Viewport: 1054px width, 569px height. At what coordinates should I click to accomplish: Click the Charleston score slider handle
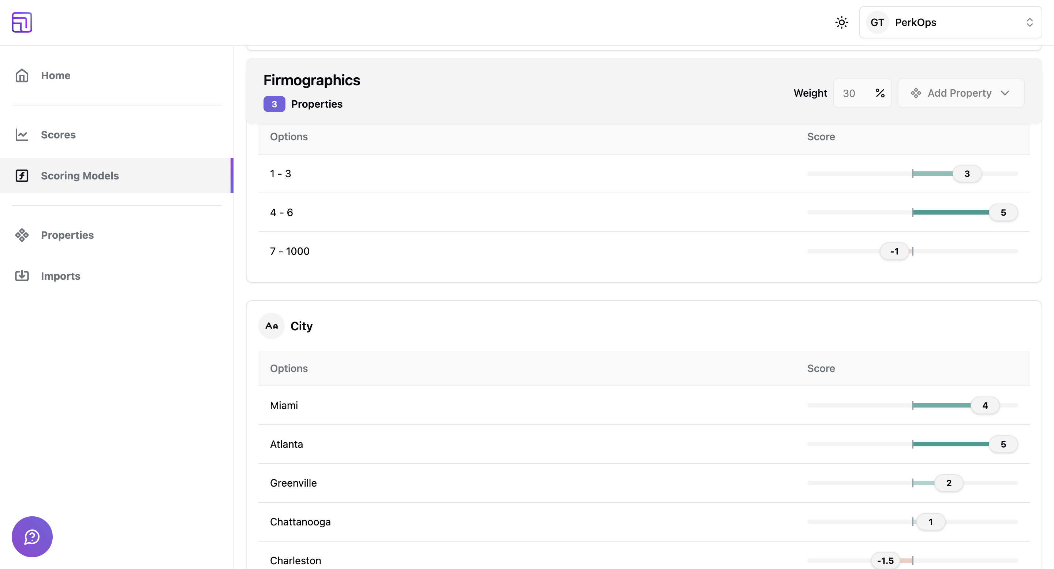[x=885, y=561]
